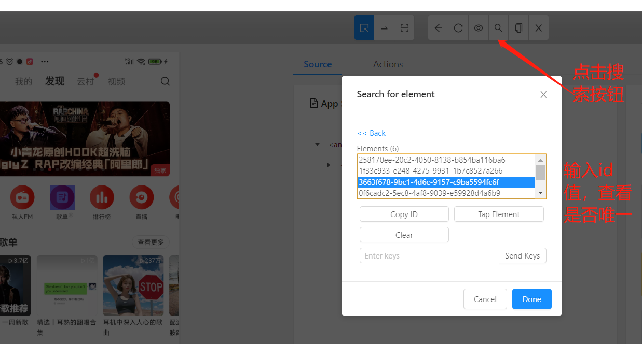Screen dimensions: 642x344
Task: Click the Copy ID button
Action: click(x=404, y=214)
